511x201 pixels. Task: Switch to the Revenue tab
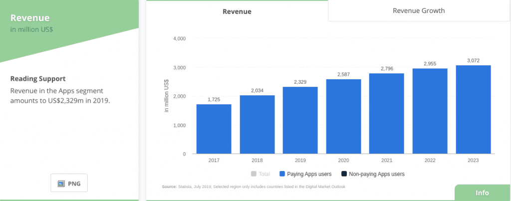click(x=237, y=11)
